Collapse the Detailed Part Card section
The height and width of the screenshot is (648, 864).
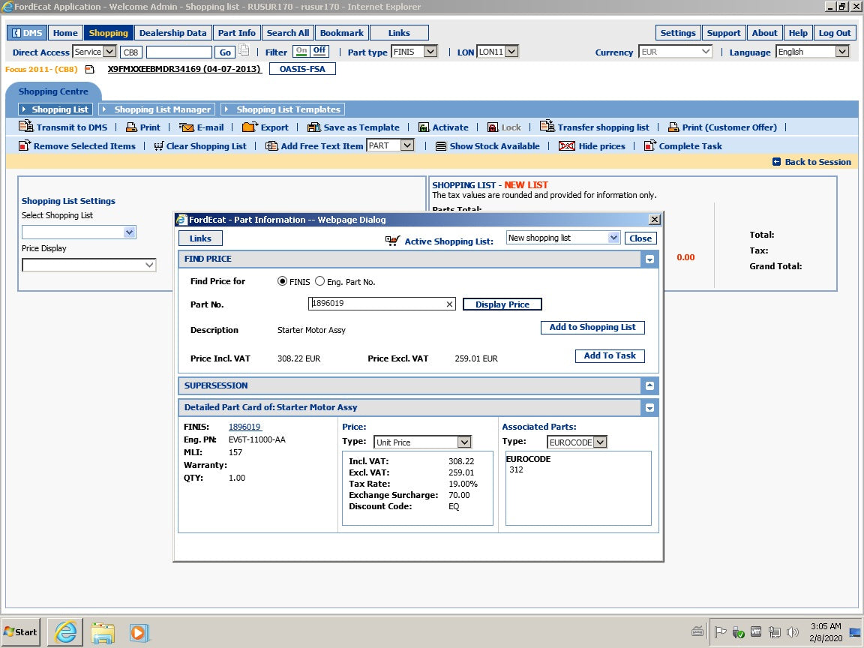(x=649, y=408)
